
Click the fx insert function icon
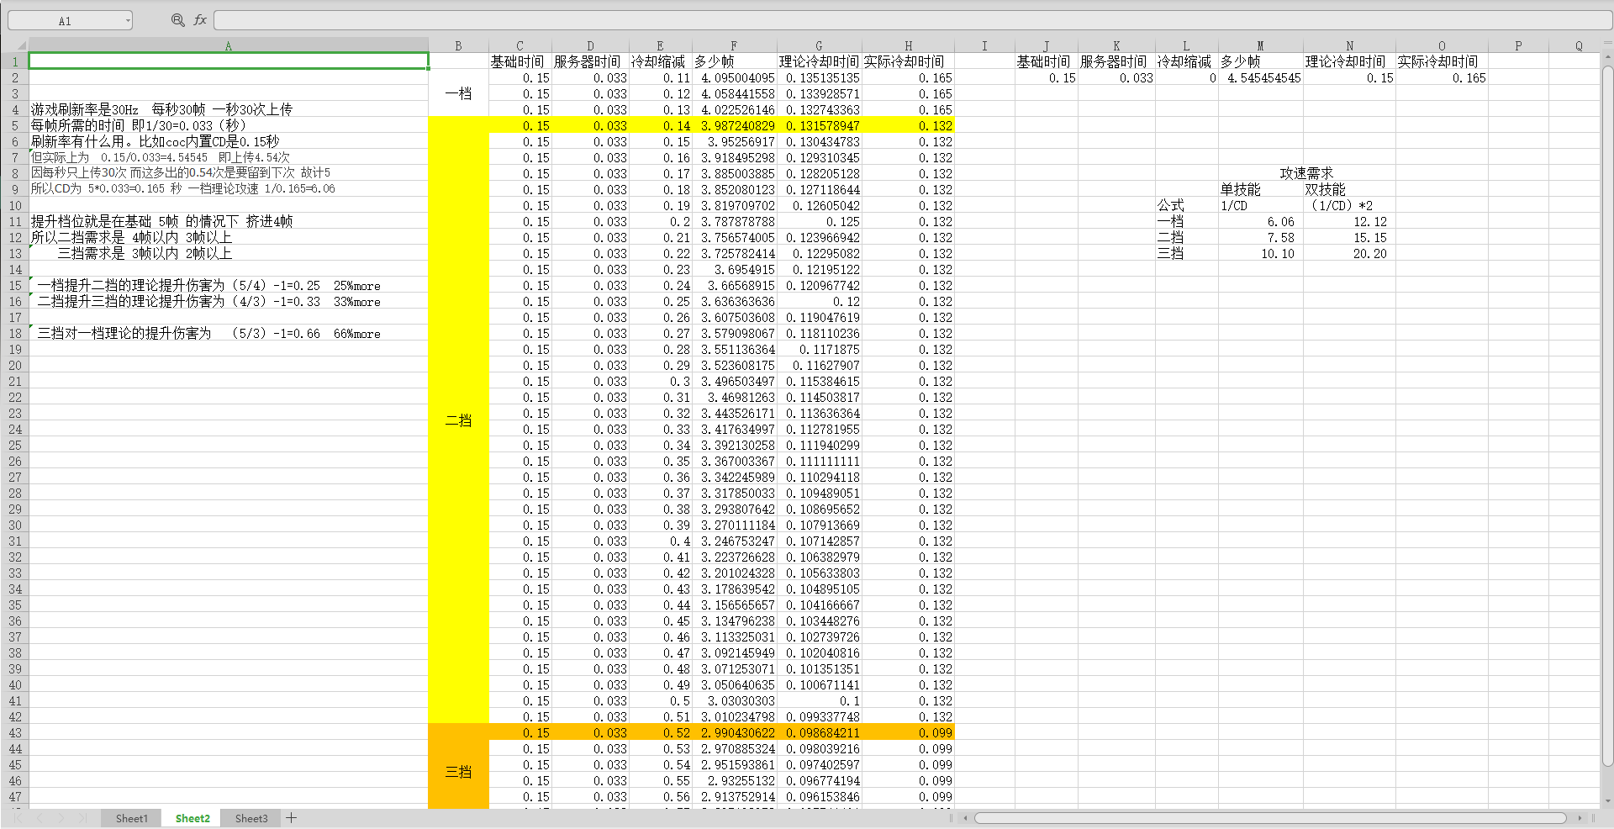(x=200, y=20)
